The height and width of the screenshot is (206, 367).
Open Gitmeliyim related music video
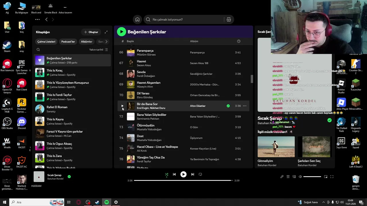pyautogui.click(x=276, y=147)
